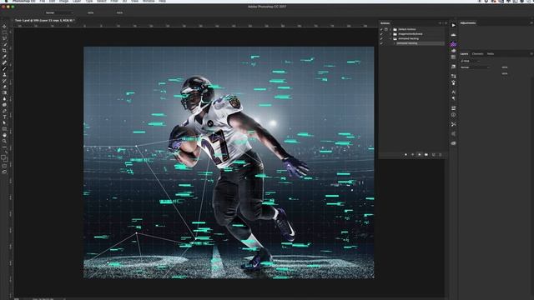This screenshot has width=534, height=300.
Task: Open the Info panel dock icon
Action: click(x=453, y=115)
